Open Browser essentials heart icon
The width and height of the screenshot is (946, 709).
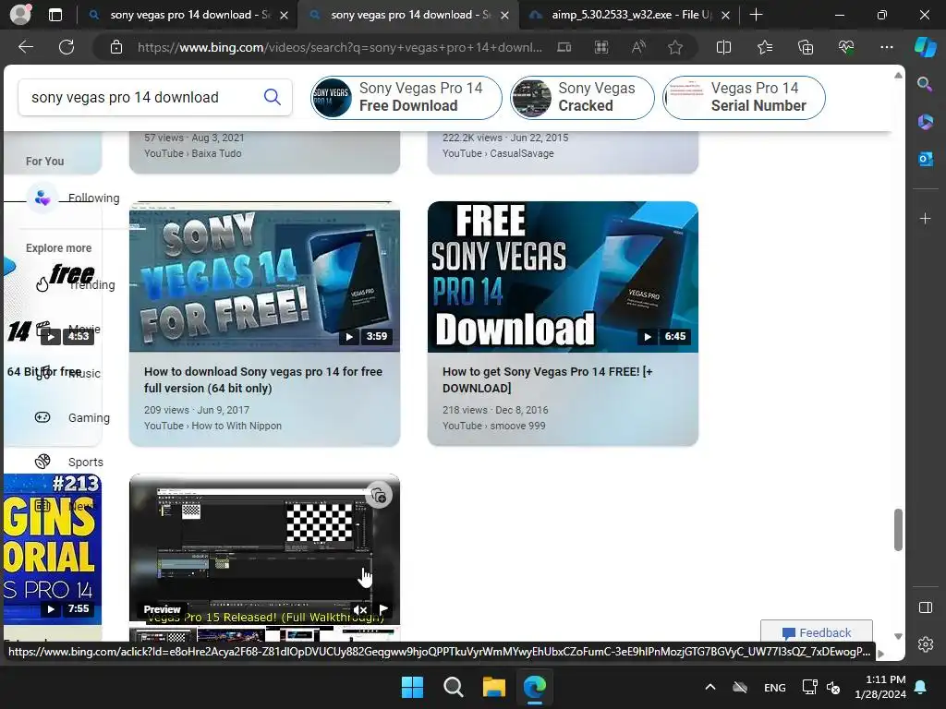tap(846, 47)
